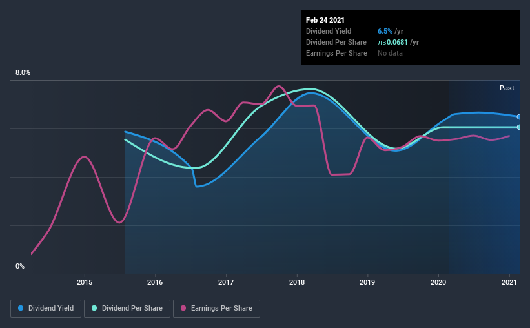Click the 0% y-axis label

tap(20, 267)
